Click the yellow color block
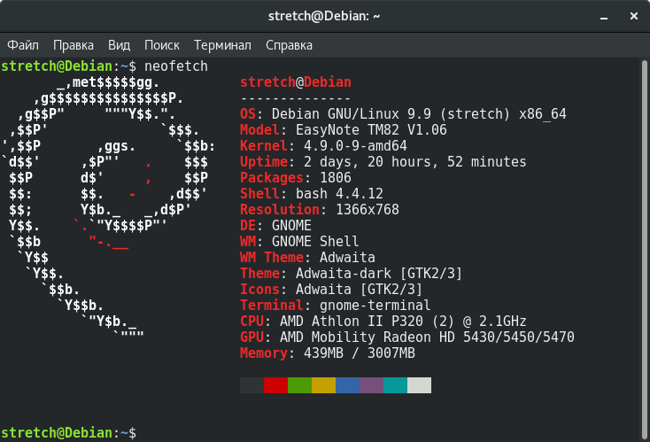This screenshot has height=442, width=650. [x=323, y=385]
